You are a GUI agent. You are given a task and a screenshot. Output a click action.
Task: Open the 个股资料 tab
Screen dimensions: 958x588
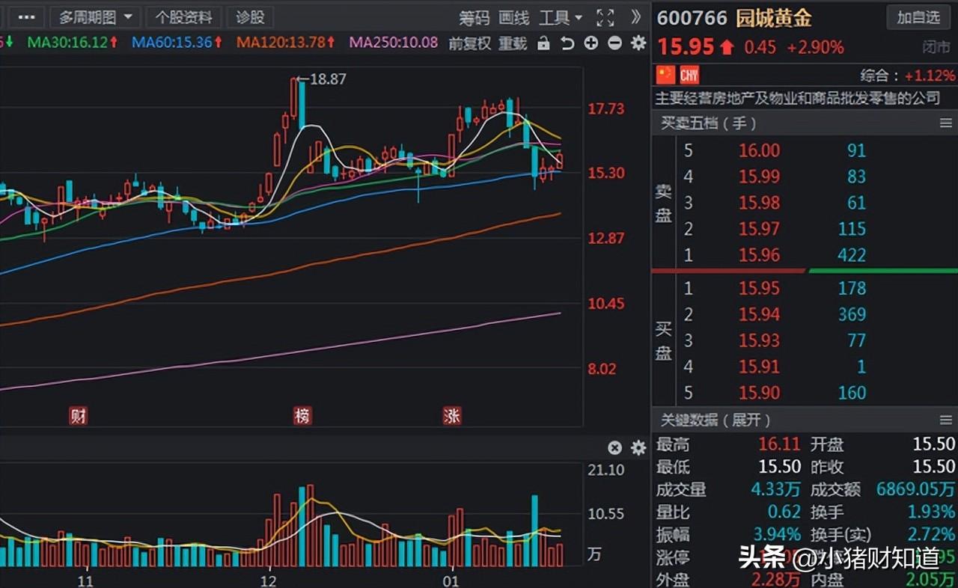click(184, 17)
